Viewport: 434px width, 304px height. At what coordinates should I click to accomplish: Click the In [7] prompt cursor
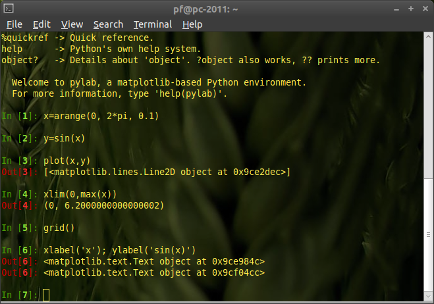click(46, 295)
